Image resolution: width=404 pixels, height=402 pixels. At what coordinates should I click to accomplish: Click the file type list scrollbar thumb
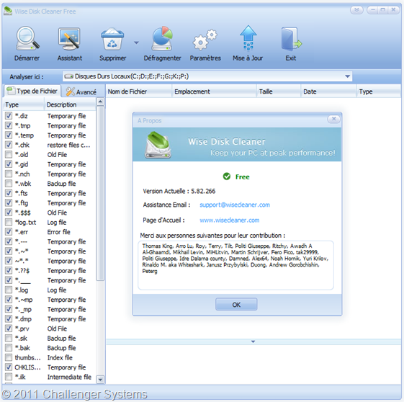coord(100,193)
